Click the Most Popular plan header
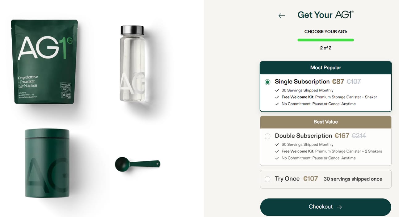The width and height of the screenshot is (399, 217). click(x=325, y=68)
